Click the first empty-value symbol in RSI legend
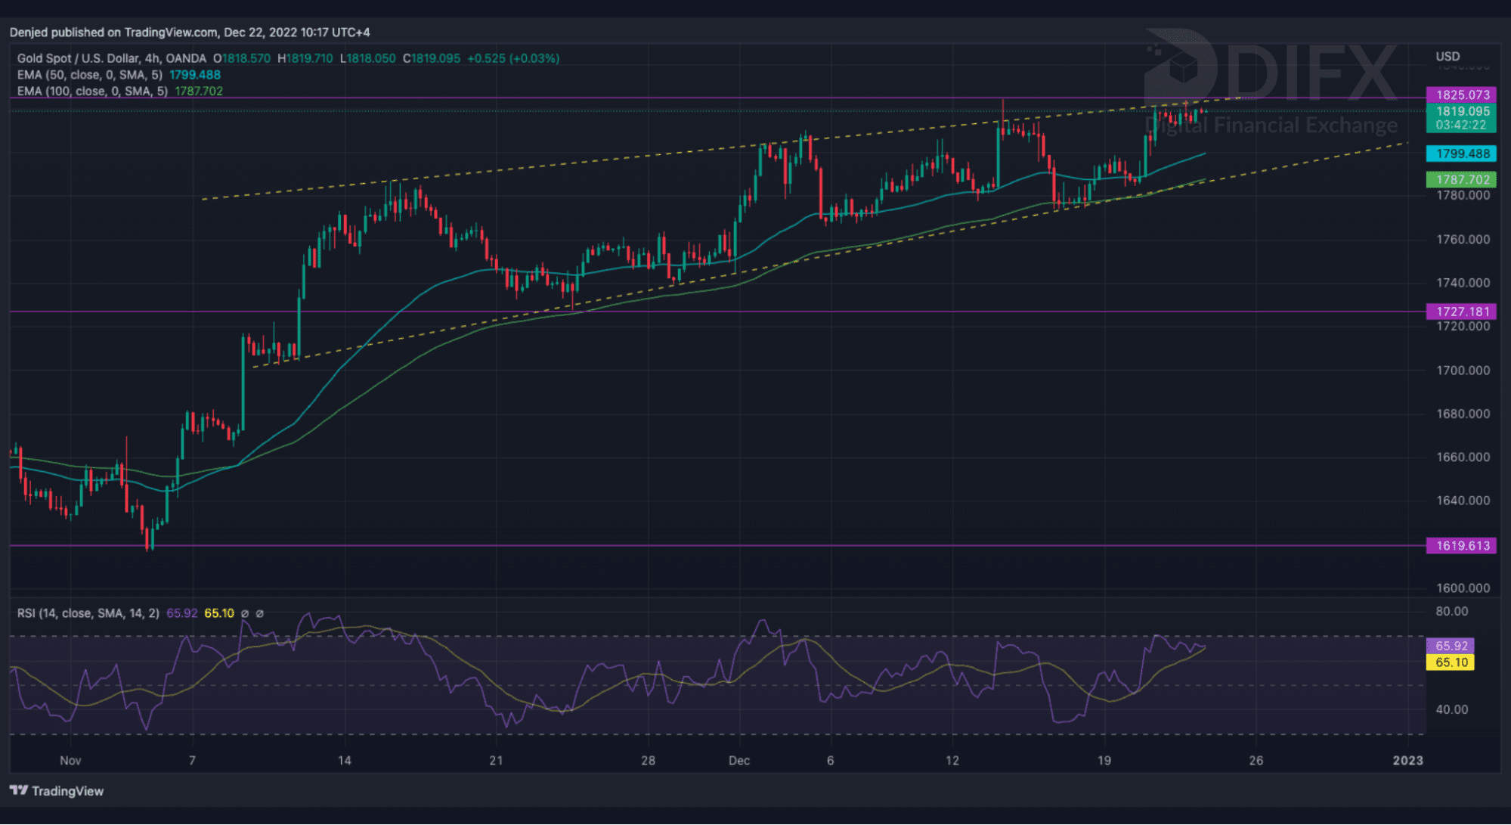 pos(245,613)
